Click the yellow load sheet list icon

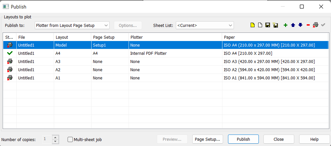(x=253, y=25)
